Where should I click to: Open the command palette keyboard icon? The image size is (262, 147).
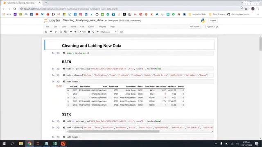click(122, 32)
